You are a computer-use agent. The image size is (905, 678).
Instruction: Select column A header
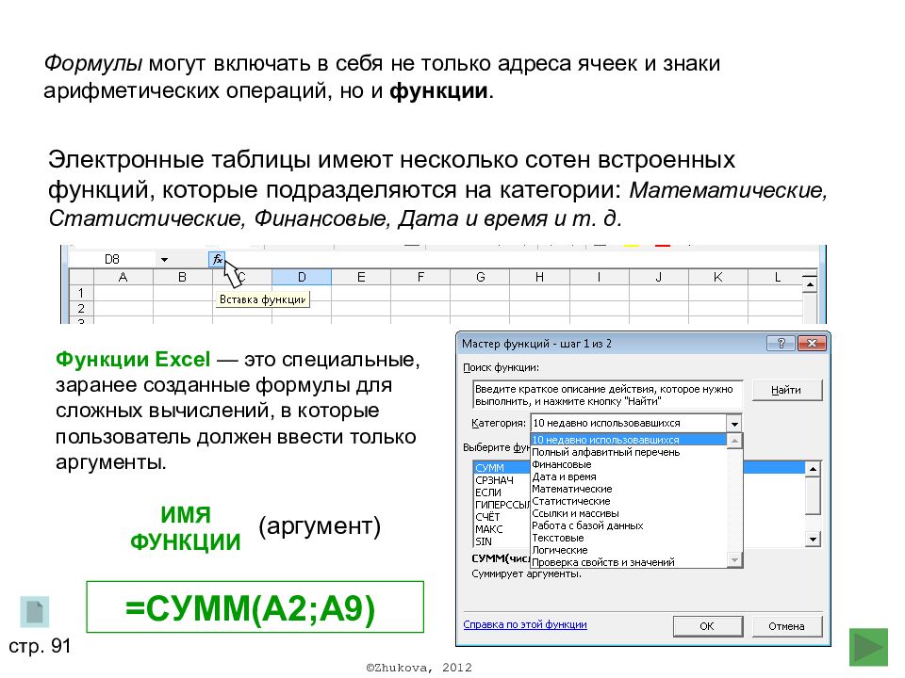pyautogui.click(x=123, y=277)
